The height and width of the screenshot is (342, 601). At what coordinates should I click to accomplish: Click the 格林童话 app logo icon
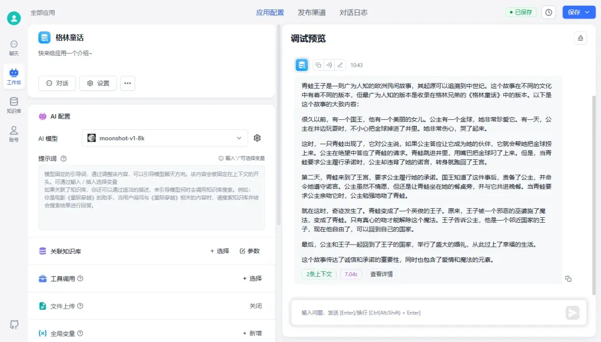tap(45, 38)
